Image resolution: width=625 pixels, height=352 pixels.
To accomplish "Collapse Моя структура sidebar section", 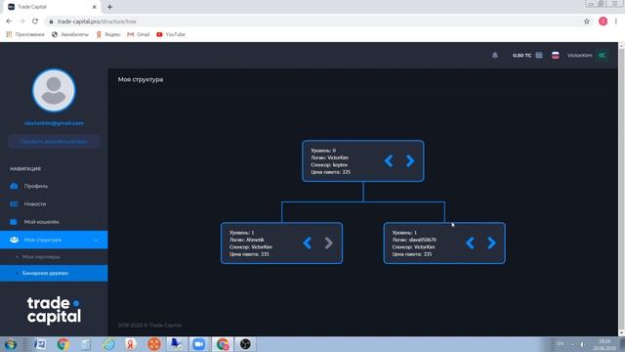I will click(x=54, y=240).
